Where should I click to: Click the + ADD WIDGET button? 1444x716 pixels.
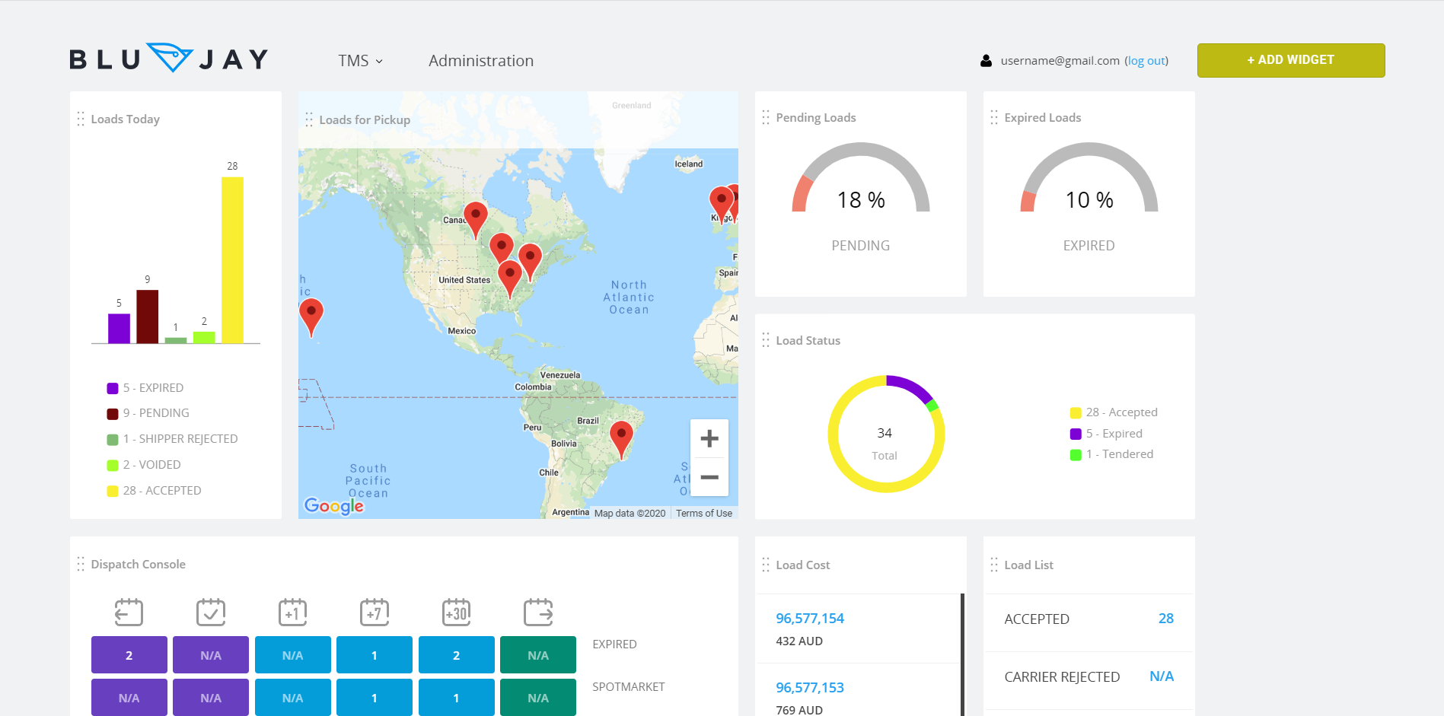1291,60
